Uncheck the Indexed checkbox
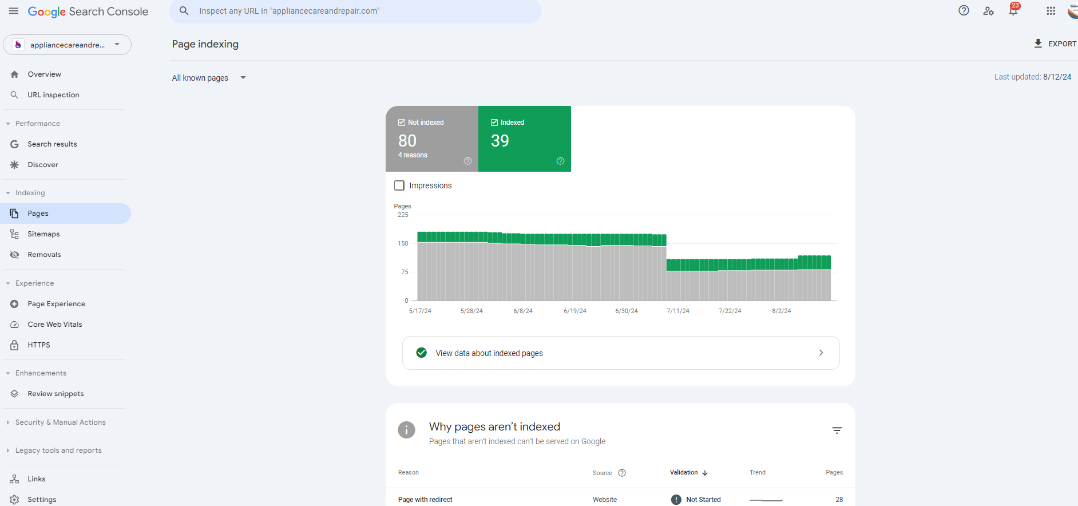 click(494, 122)
